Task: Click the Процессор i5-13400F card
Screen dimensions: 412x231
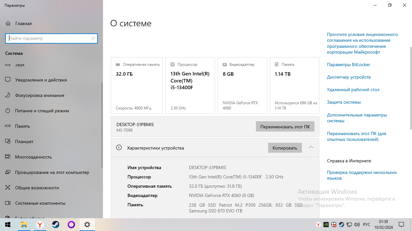Action: (x=190, y=85)
